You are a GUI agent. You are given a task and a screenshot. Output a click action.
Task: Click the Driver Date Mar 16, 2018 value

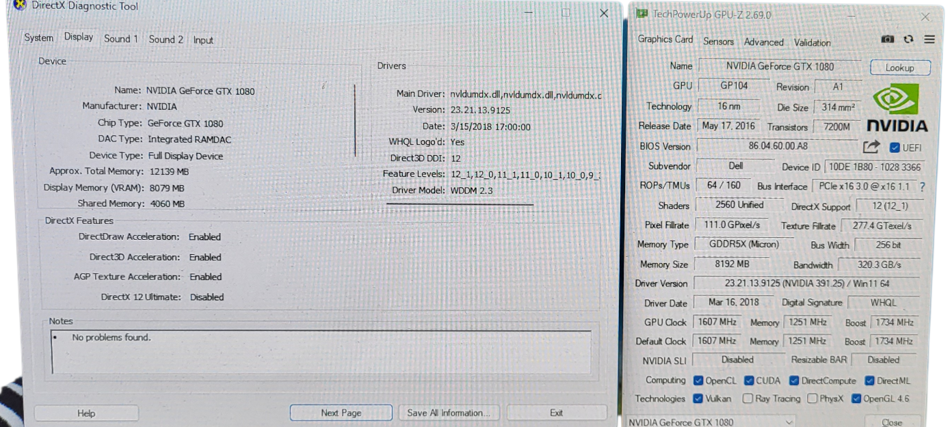(733, 302)
